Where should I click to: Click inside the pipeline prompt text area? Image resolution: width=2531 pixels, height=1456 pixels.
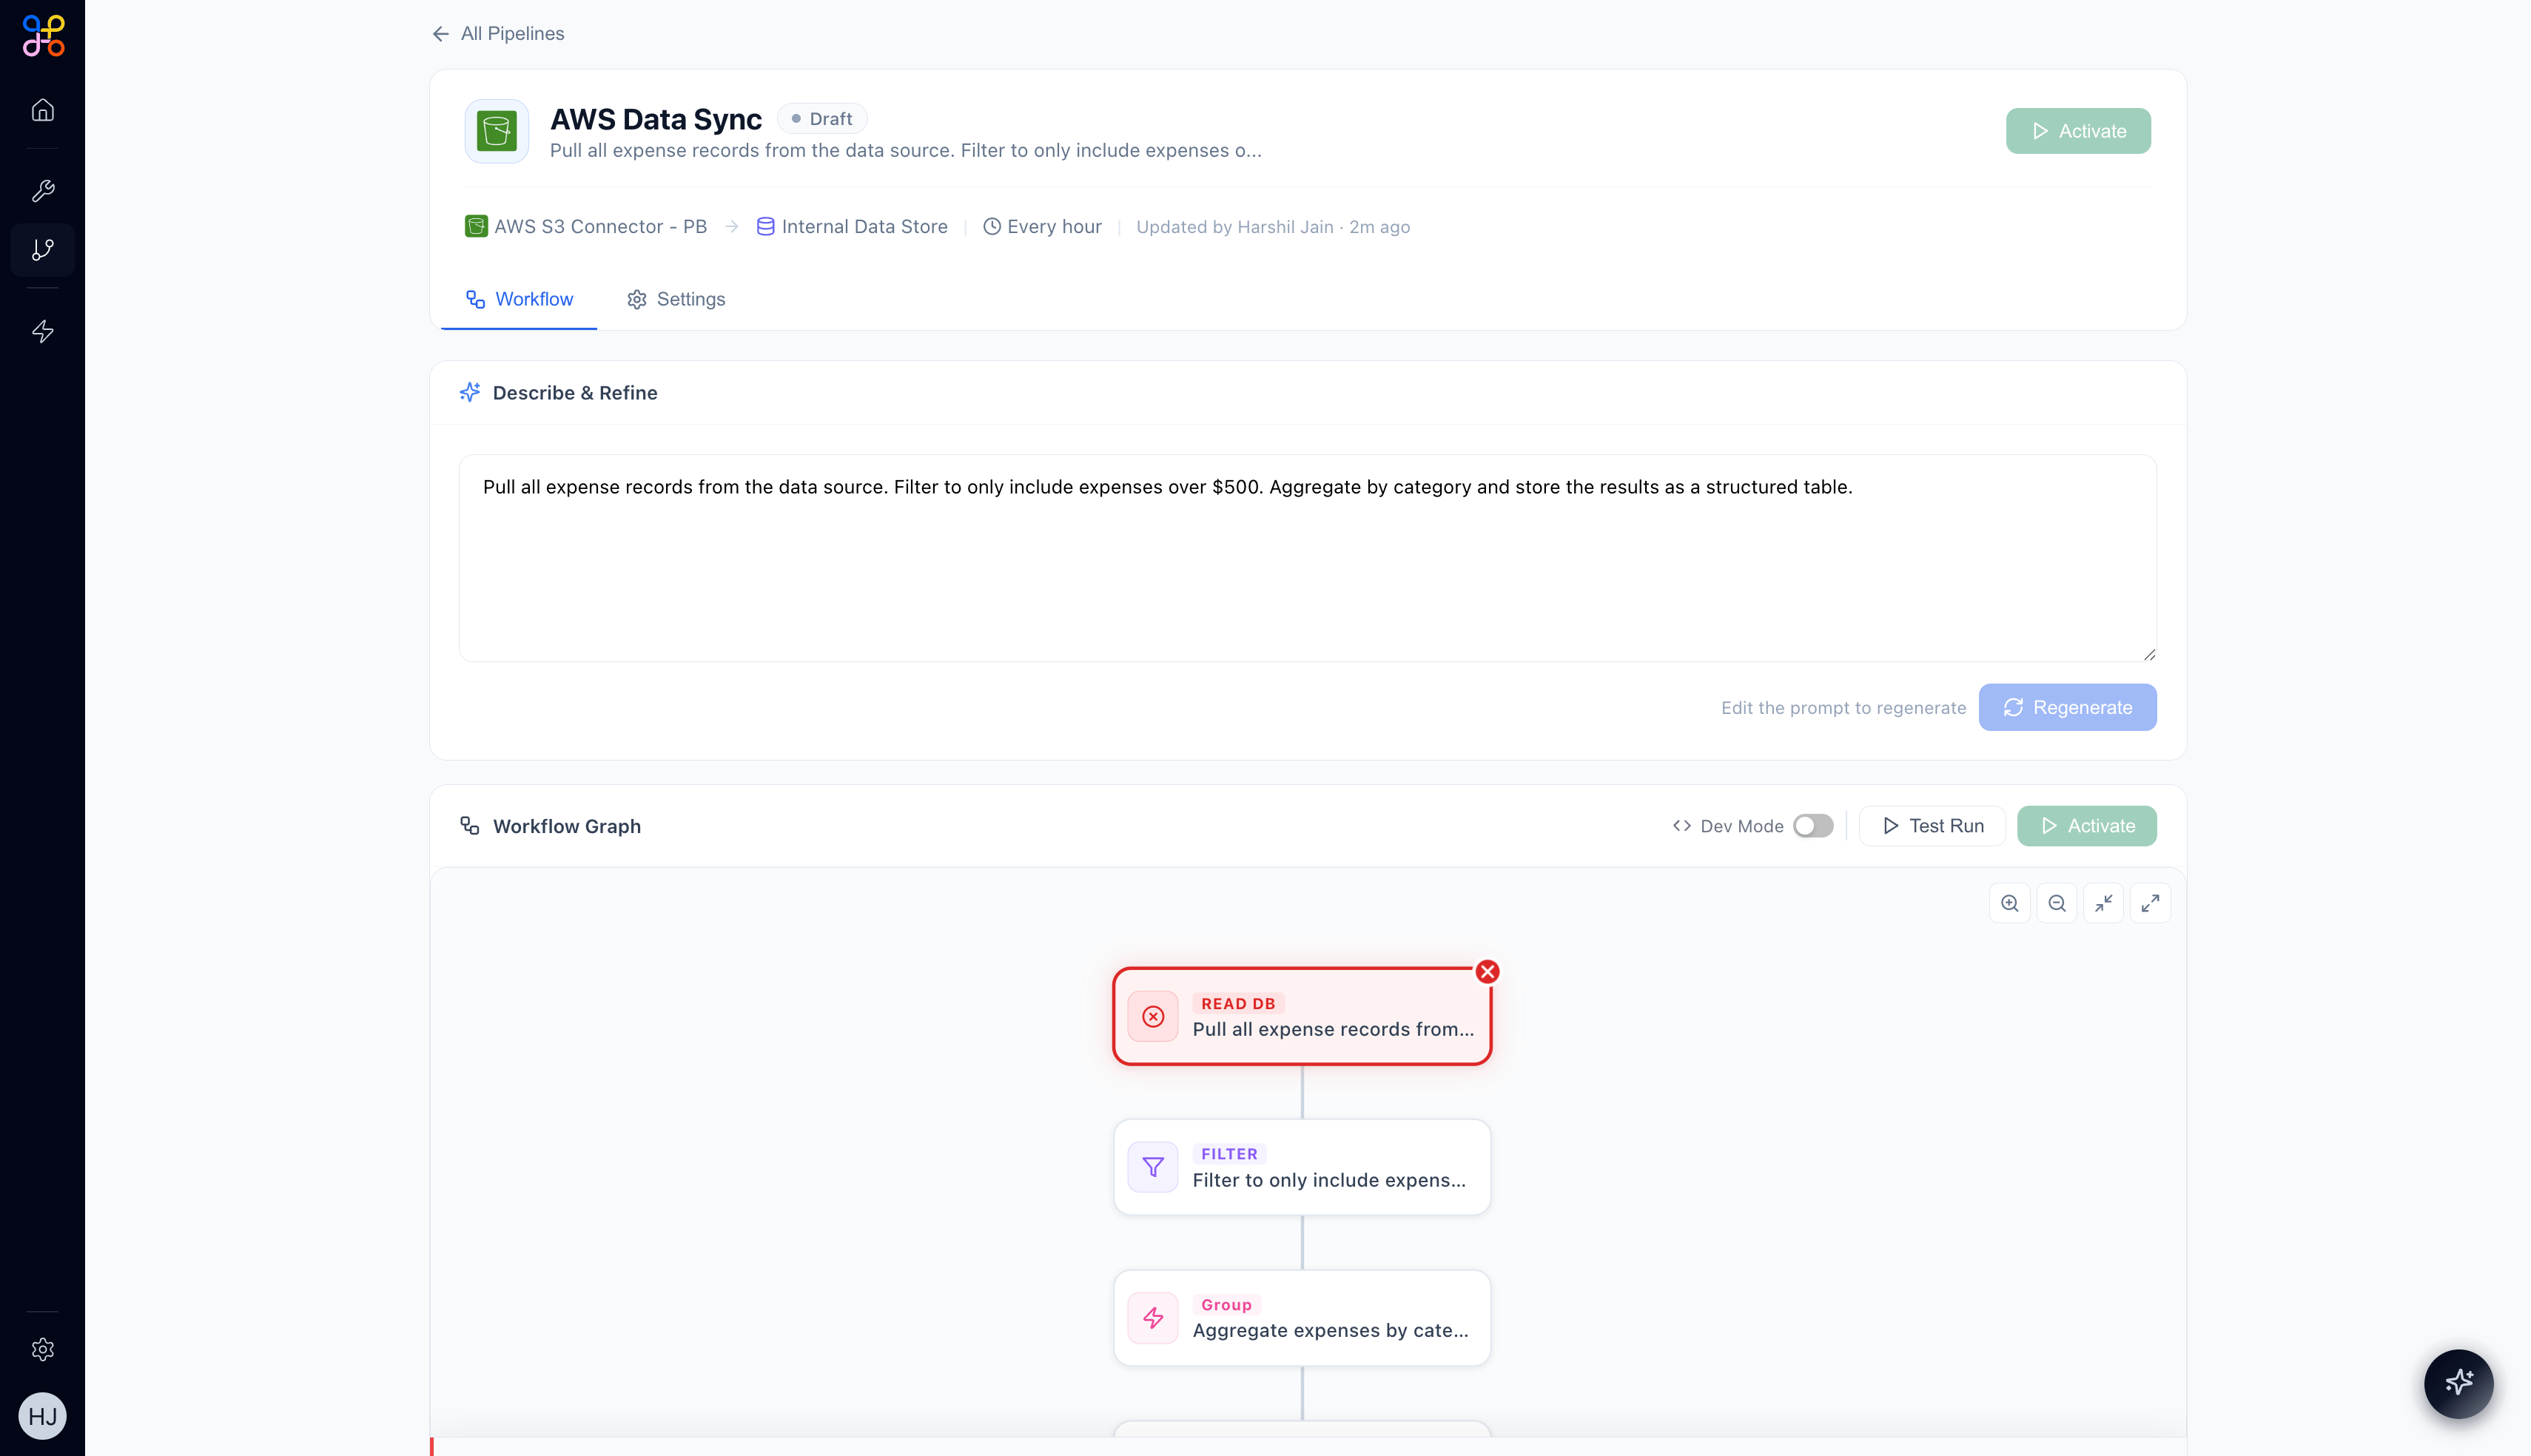click(x=1307, y=558)
